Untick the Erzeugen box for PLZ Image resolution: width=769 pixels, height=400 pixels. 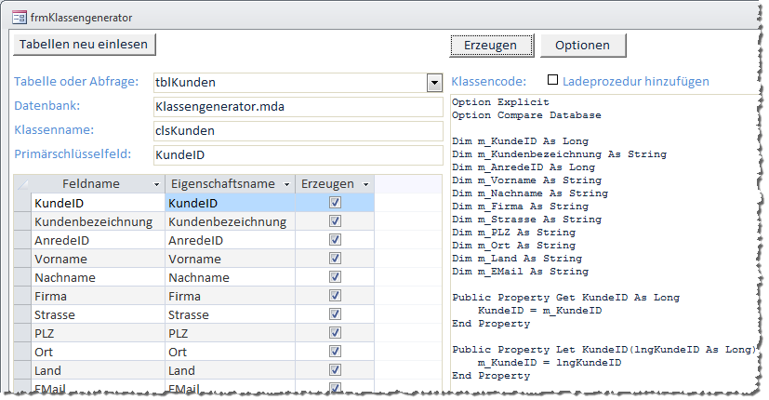pyautogui.click(x=335, y=333)
